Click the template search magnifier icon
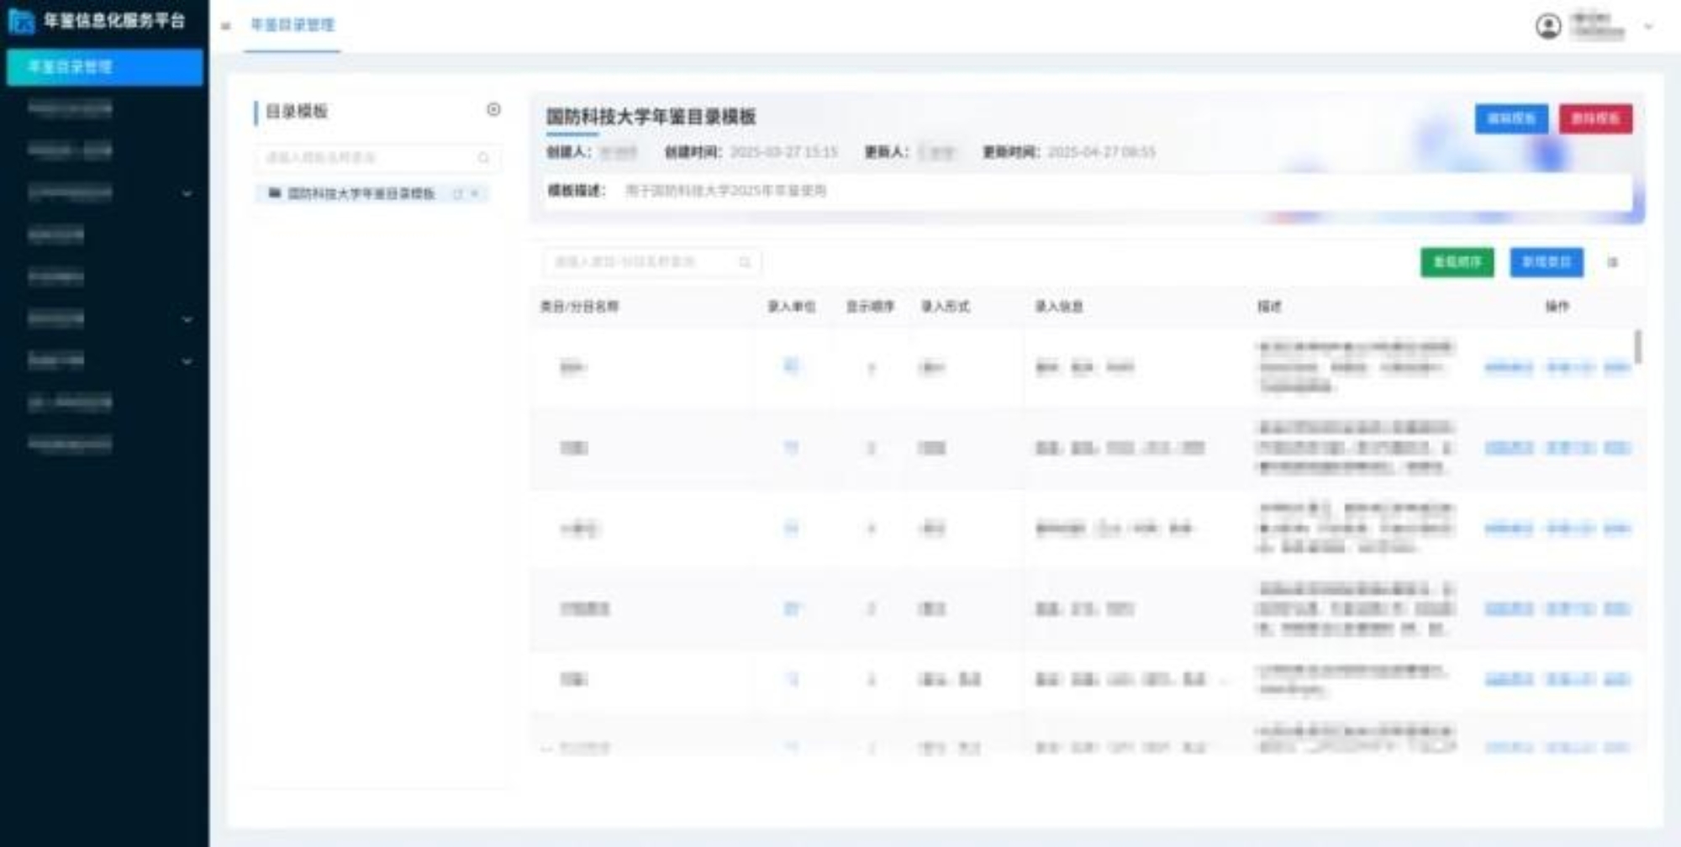 (x=483, y=158)
